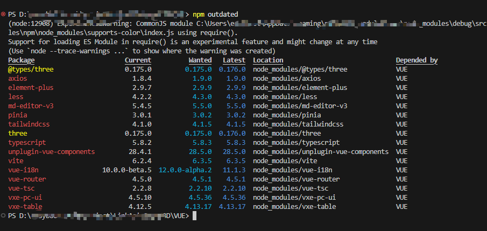Click current version '4.5.10' of vxe-pc-ui
The height and width of the screenshot is (231, 487).
(x=140, y=198)
